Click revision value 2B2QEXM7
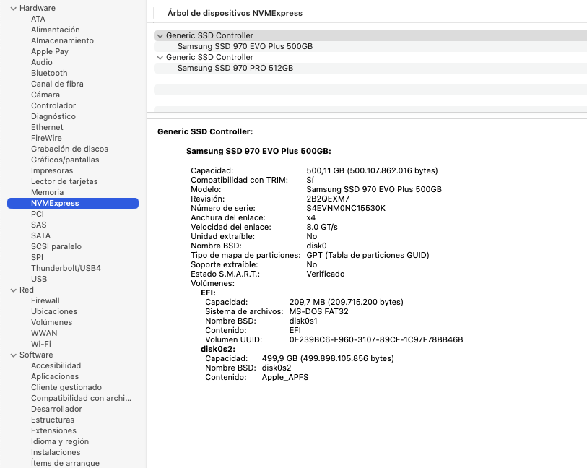The height and width of the screenshot is (468, 587). 328,199
